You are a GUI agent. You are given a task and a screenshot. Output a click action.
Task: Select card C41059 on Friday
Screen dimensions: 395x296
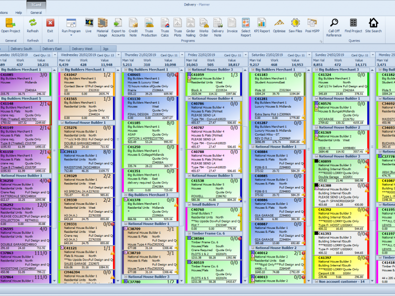tap(214, 84)
